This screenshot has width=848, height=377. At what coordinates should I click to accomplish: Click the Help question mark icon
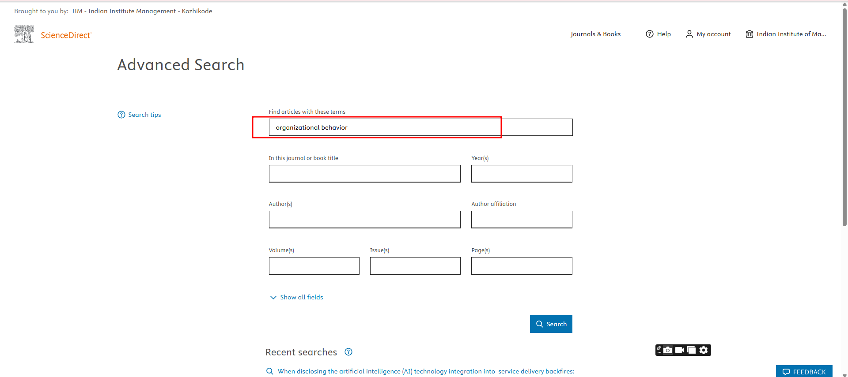(649, 34)
